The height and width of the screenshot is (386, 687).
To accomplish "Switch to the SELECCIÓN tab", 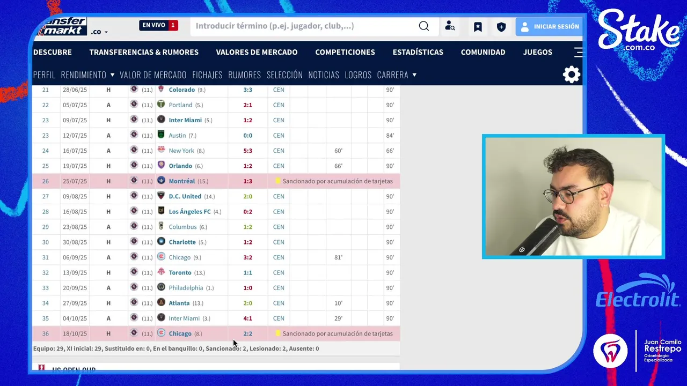I will point(284,75).
